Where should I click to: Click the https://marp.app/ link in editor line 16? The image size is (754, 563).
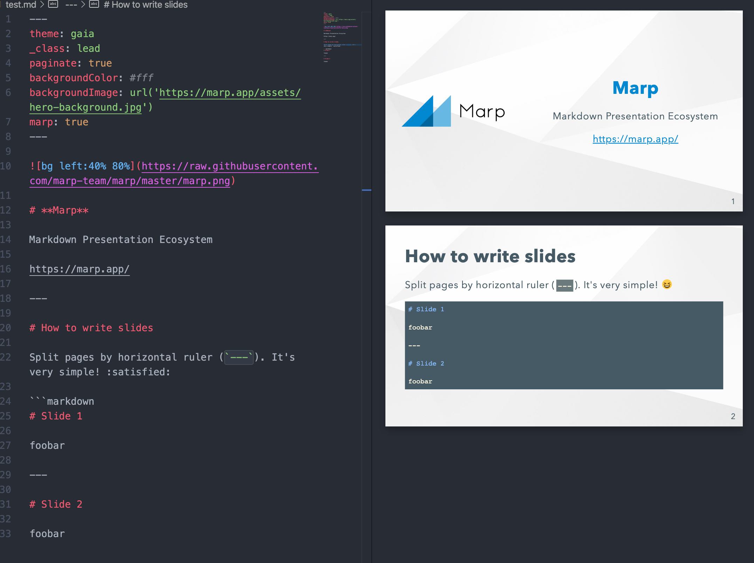(x=79, y=269)
